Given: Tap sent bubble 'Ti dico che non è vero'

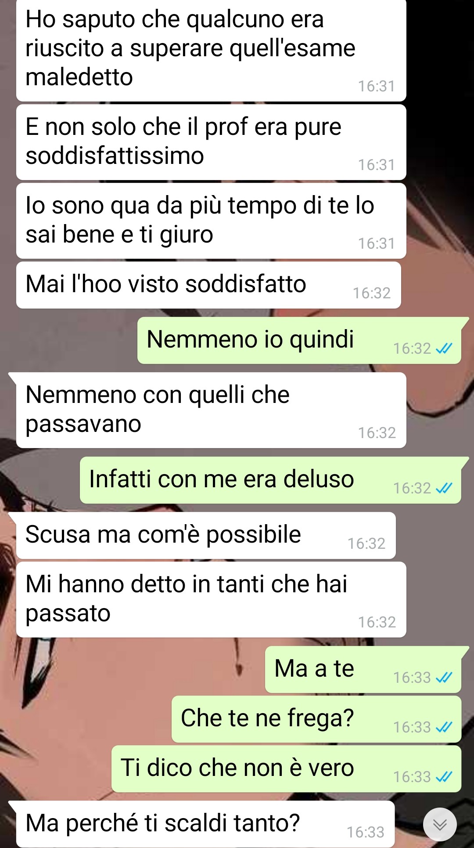Looking at the screenshot, I should (286, 768).
